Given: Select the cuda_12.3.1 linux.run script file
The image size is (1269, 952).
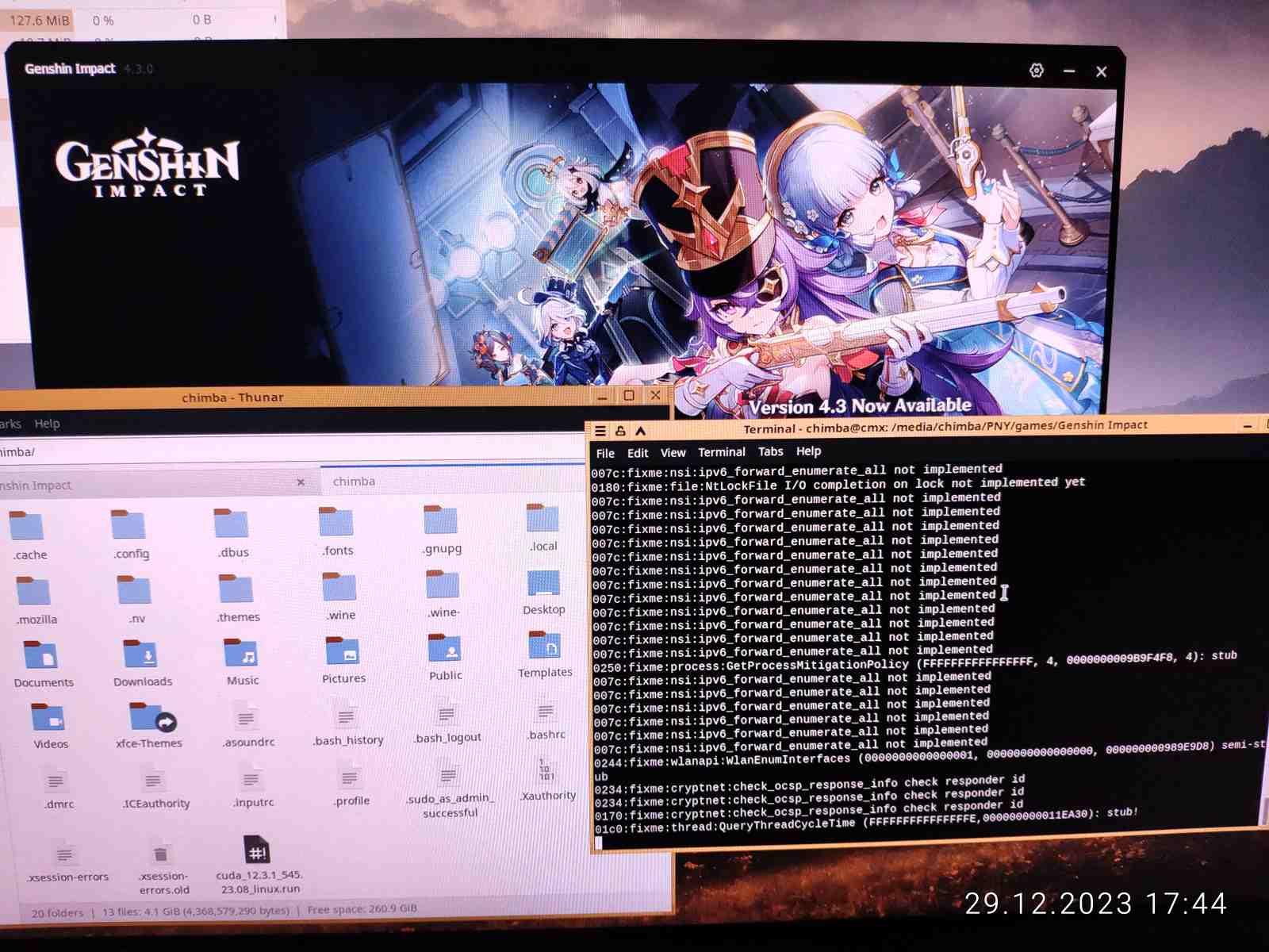Looking at the screenshot, I should (257, 849).
